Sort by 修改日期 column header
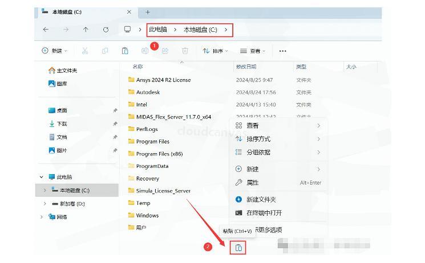The image size is (425, 263). 246,67
